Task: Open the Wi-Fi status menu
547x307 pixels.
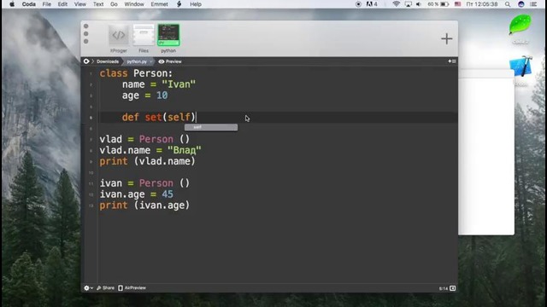Action: pos(396,4)
